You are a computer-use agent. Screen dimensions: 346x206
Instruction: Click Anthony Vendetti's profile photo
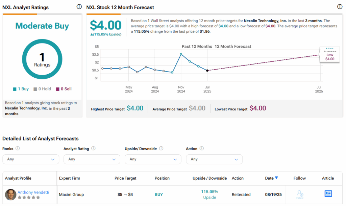coord(10,195)
